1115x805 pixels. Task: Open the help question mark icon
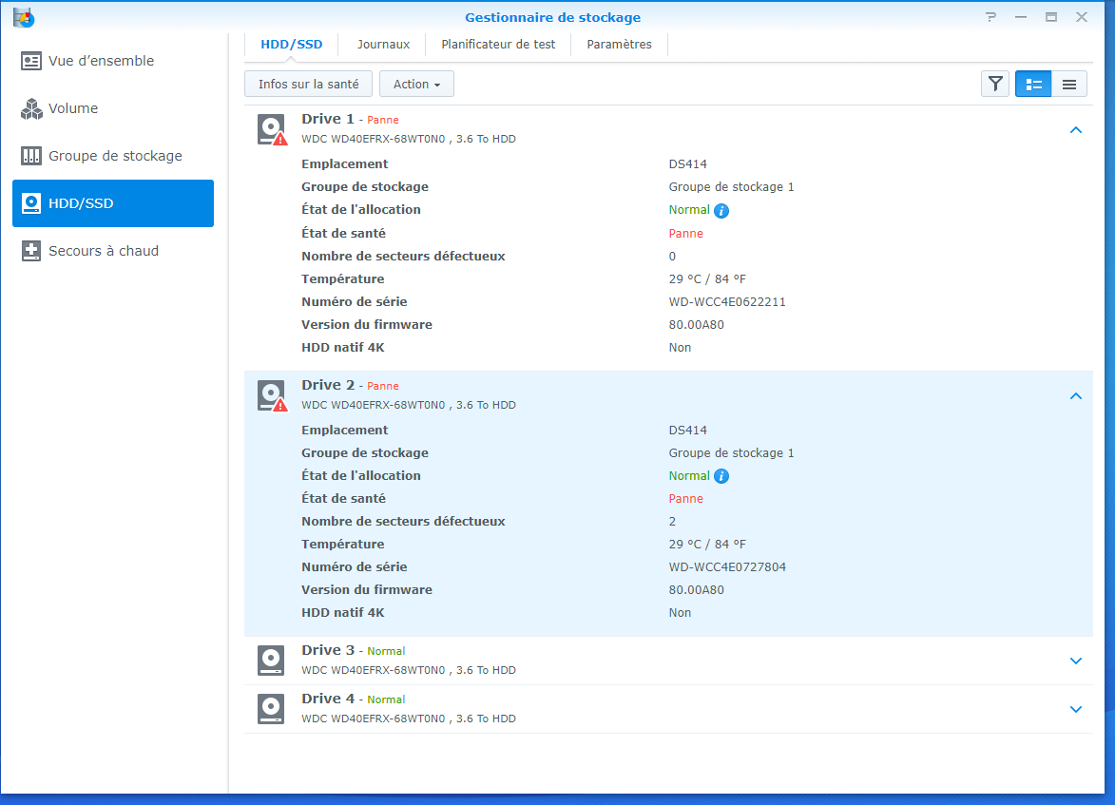tap(990, 17)
